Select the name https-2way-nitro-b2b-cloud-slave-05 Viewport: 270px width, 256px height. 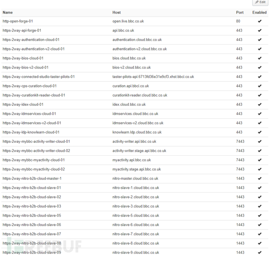32,216
